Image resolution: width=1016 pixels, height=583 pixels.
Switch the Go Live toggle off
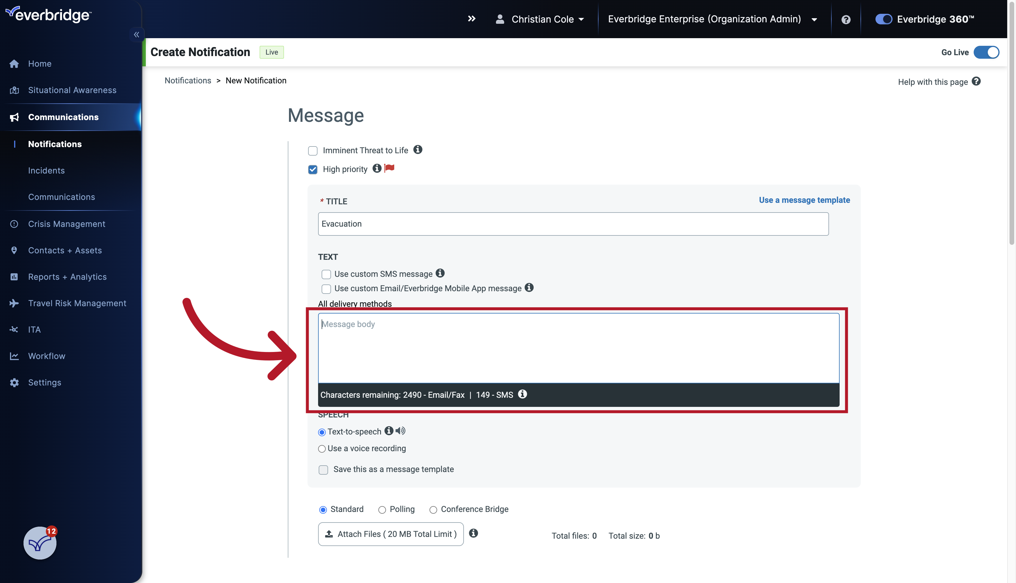coord(987,52)
